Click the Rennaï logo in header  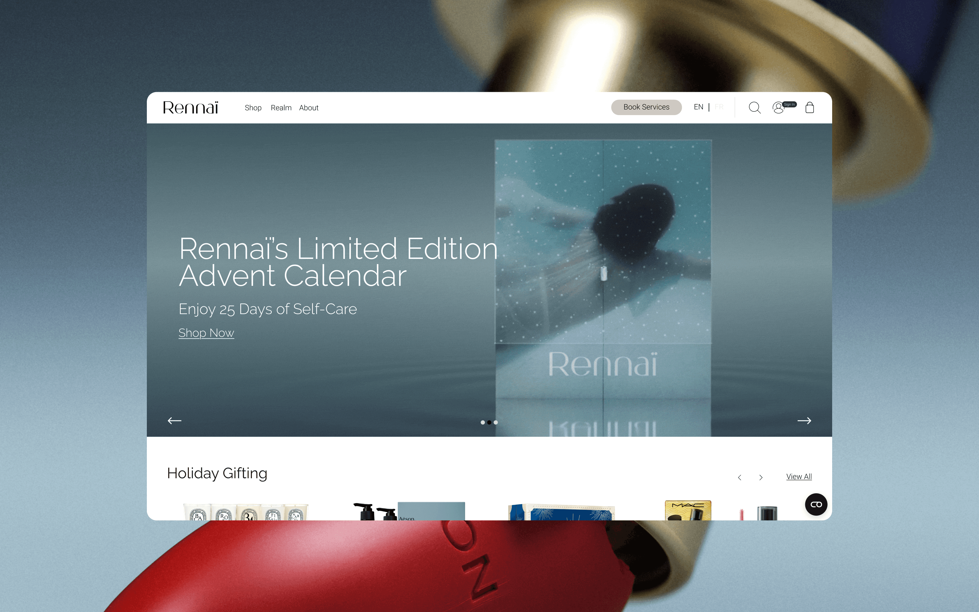pyautogui.click(x=191, y=107)
